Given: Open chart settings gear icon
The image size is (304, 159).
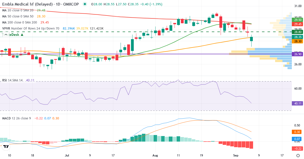Looking at the screenshot, I should coord(298,155).
